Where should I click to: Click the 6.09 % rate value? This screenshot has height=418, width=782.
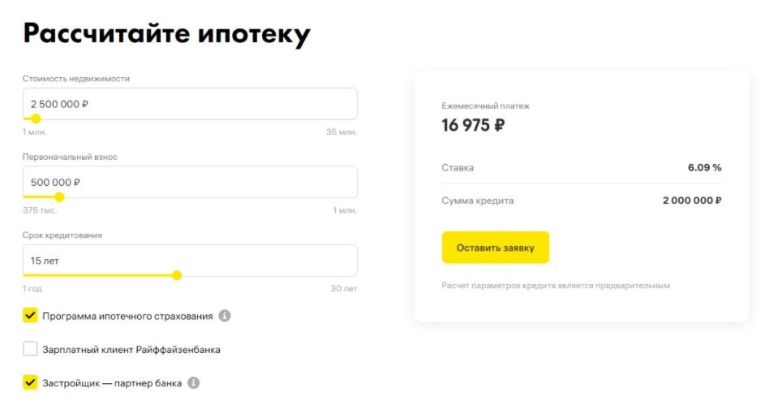click(x=704, y=168)
